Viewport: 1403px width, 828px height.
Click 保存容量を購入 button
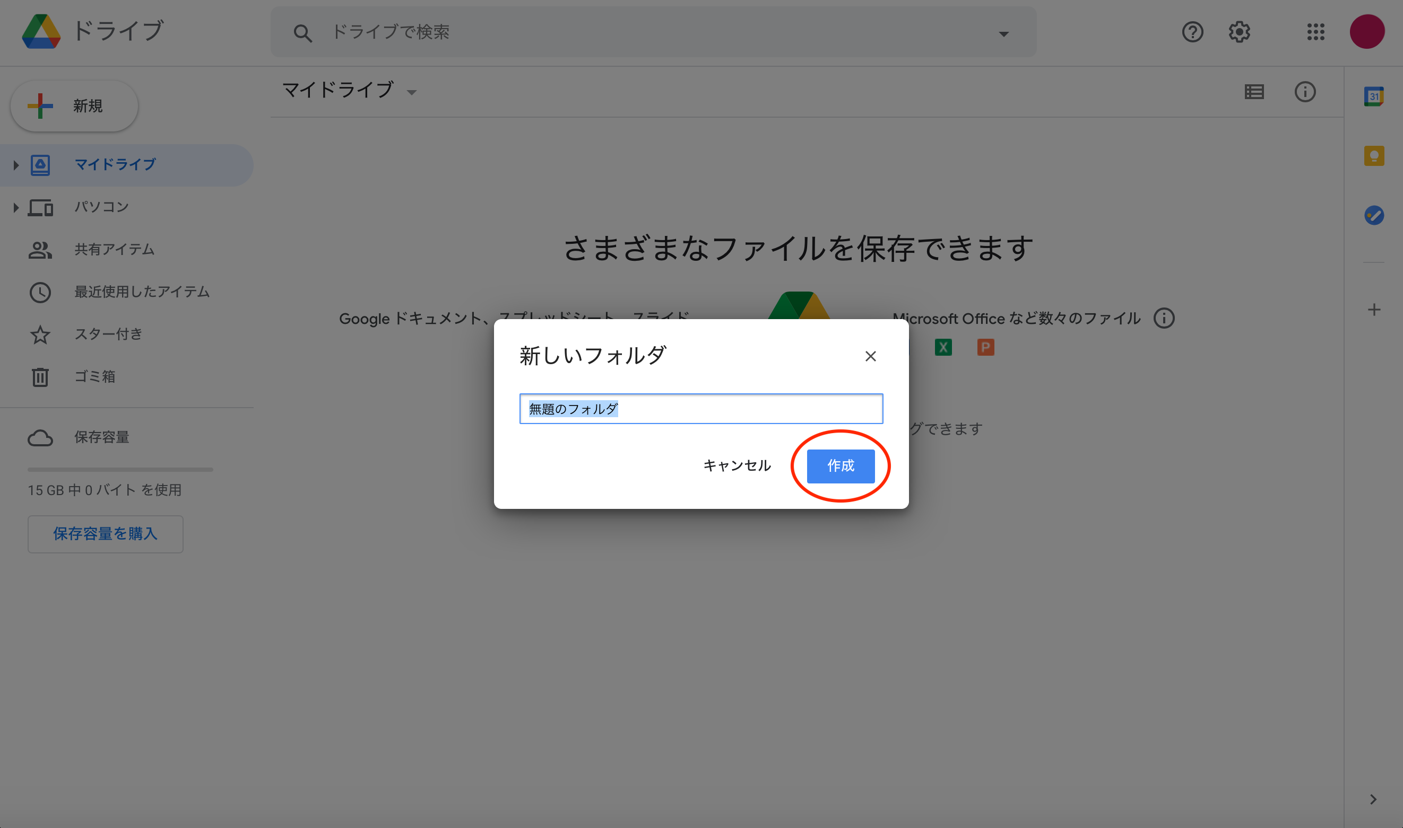click(x=106, y=534)
